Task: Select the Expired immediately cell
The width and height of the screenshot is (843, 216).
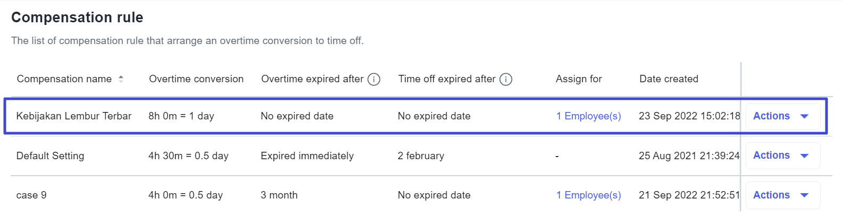Action: pyautogui.click(x=307, y=156)
